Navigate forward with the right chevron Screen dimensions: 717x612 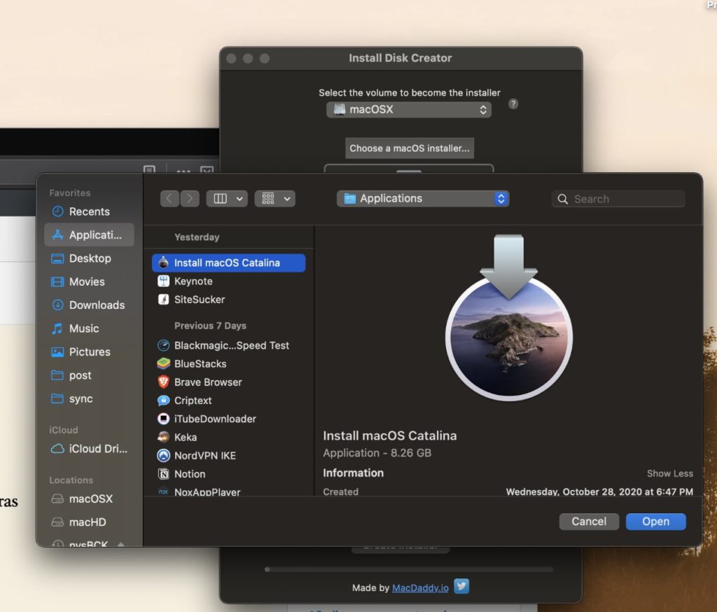pos(189,198)
